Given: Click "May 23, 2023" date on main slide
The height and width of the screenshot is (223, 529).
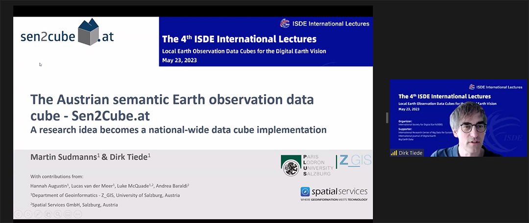Looking at the screenshot, I should pyautogui.click(x=179, y=61).
